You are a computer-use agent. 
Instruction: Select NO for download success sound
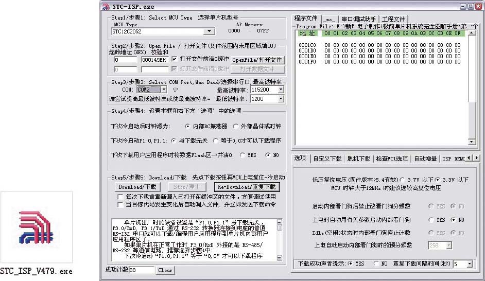376,264
